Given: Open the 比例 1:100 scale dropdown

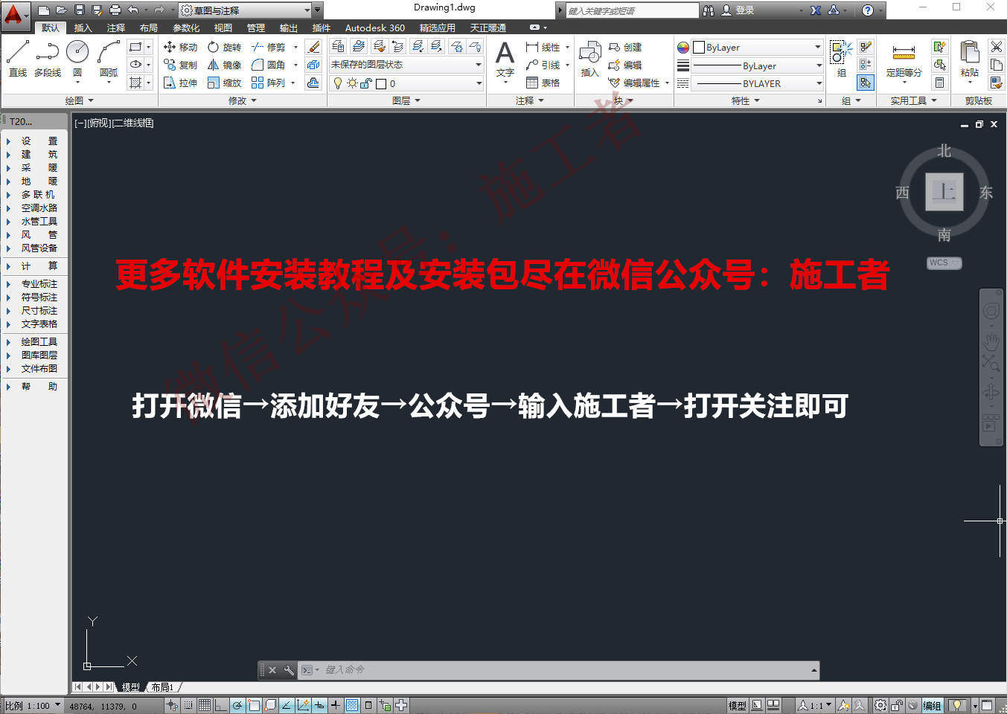Looking at the screenshot, I should pos(32,706).
